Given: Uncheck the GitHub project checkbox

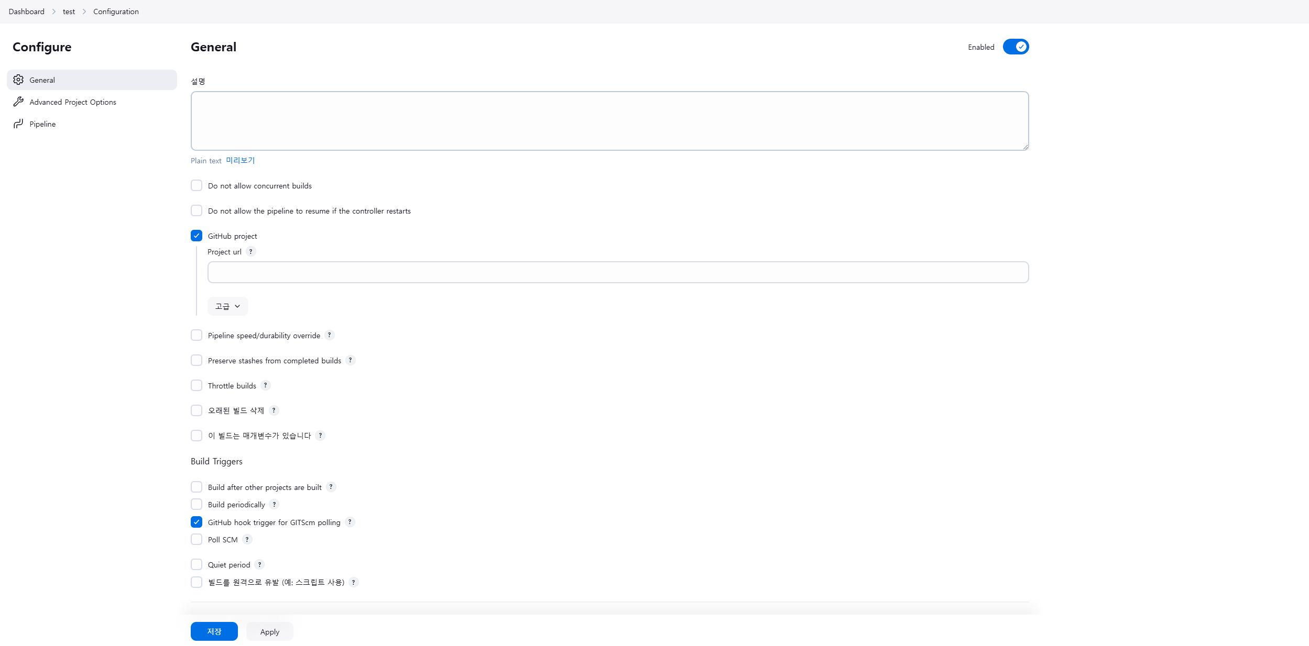Looking at the screenshot, I should pyautogui.click(x=197, y=236).
